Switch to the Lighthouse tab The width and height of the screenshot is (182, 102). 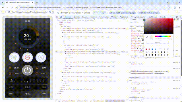pyautogui.click(x=153, y=17)
